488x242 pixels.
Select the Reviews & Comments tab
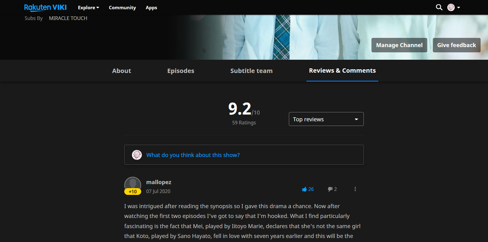[x=342, y=71]
